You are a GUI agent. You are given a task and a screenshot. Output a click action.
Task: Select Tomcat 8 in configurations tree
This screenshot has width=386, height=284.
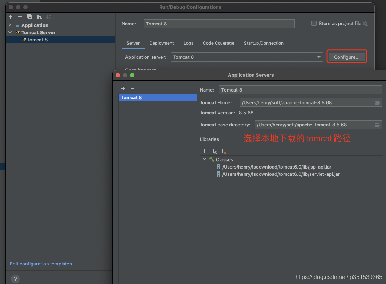pos(61,40)
